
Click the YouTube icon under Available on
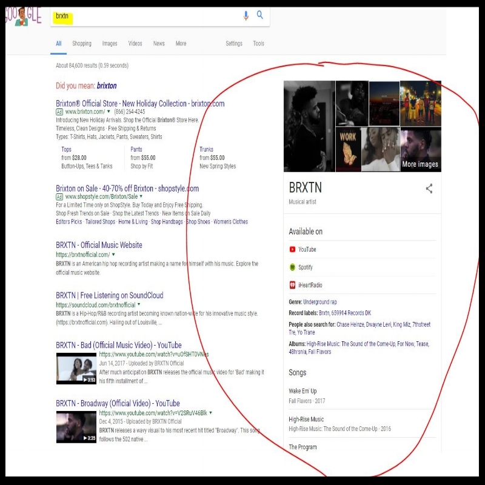(292, 249)
